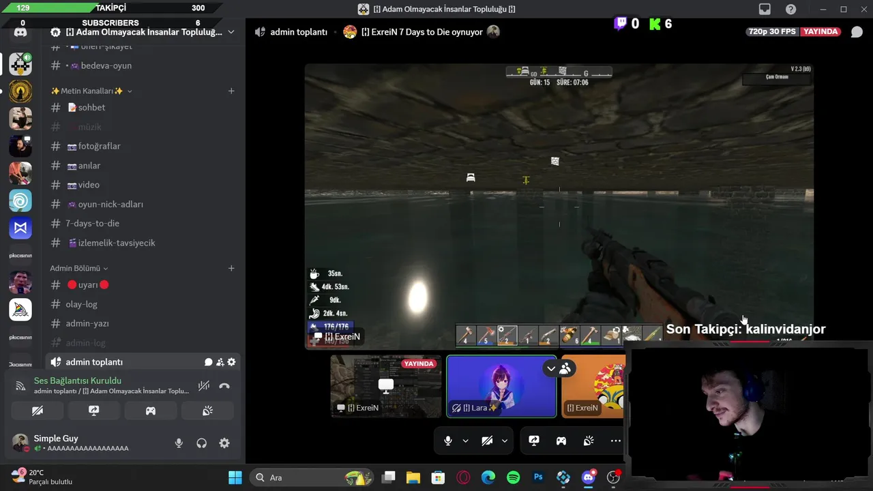This screenshot has height=491, width=873.
Task: Disconnect from voice with hang-up icon
Action: click(224, 386)
